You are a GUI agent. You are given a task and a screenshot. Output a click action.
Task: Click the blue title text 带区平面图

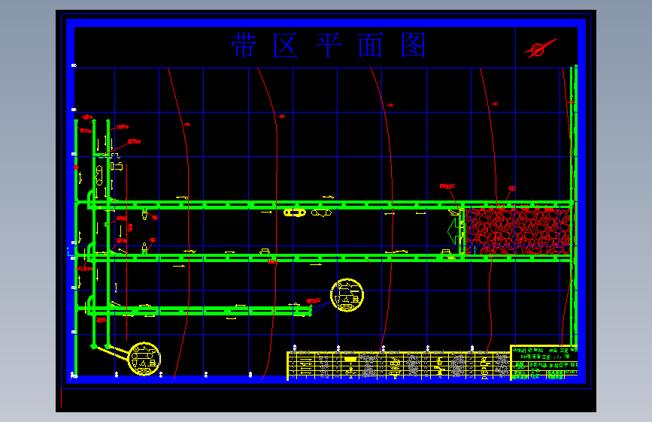[328, 45]
